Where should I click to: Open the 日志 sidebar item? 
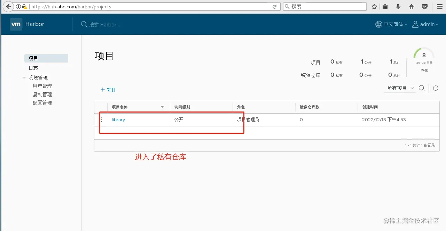33,68
